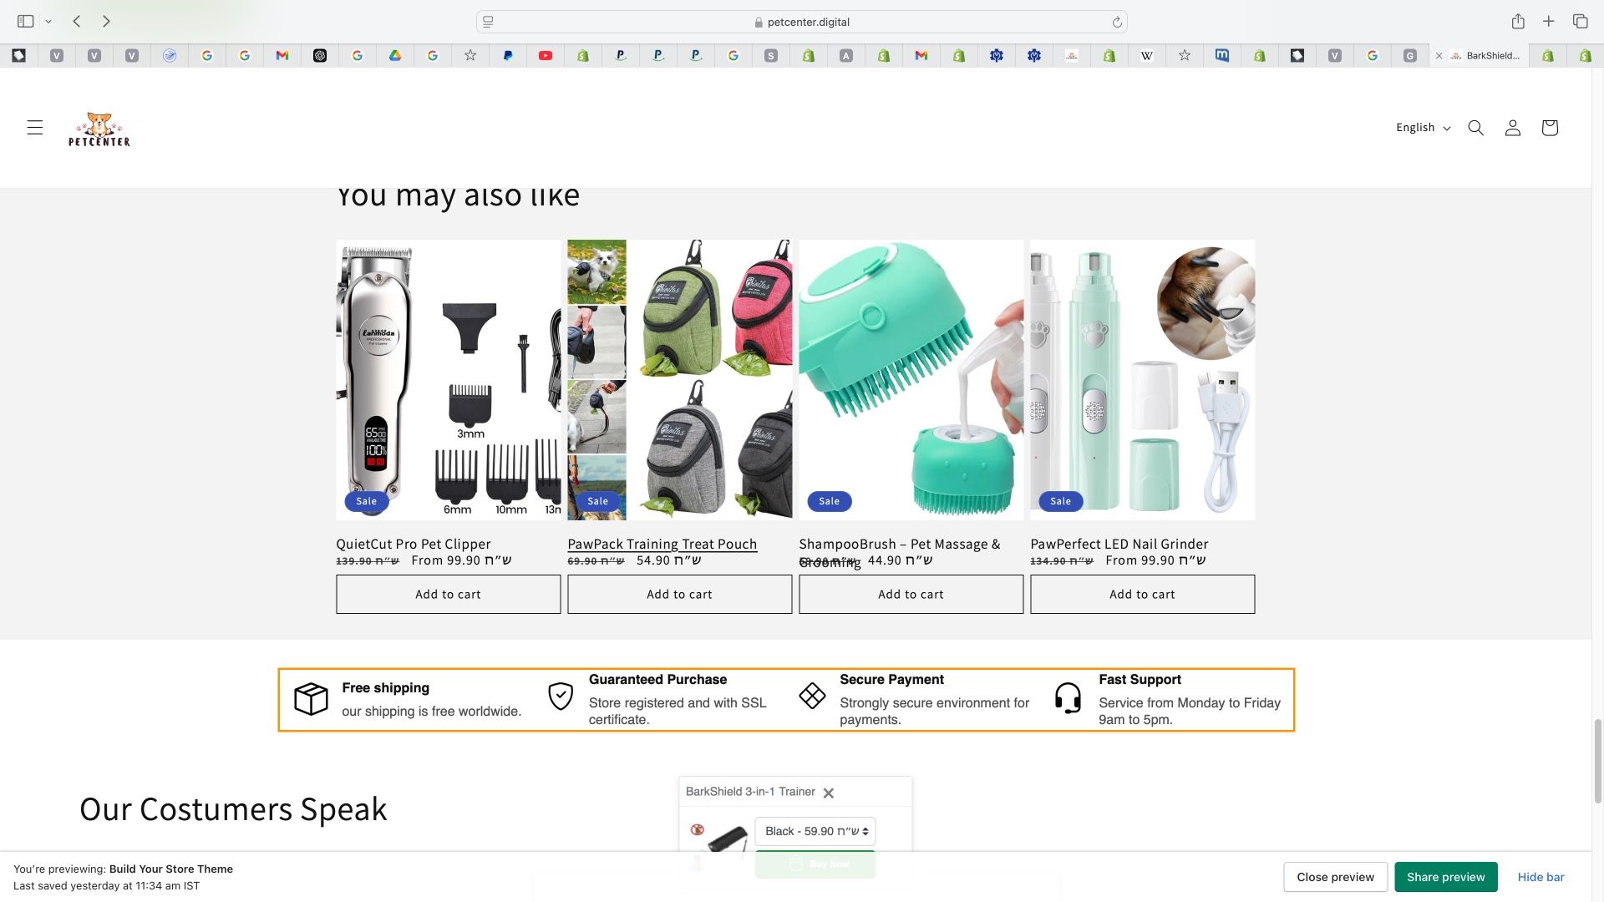The image size is (1604, 902).
Task: Click the Share preview button
Action: pyautogui.click(x=1445, y=877)
